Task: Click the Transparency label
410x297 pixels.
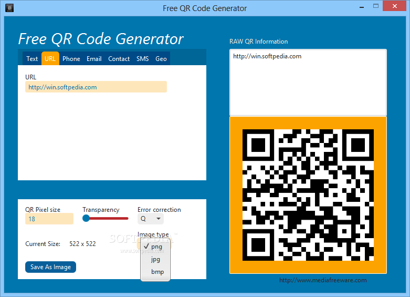Action: 101,210
